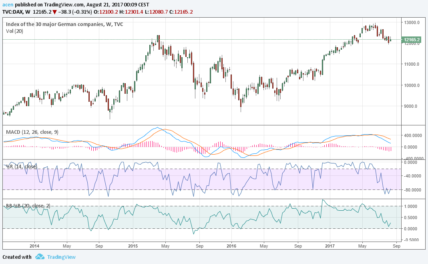
Task: Open the TVC:DAX symbol selector
Action: coord(13,12)
